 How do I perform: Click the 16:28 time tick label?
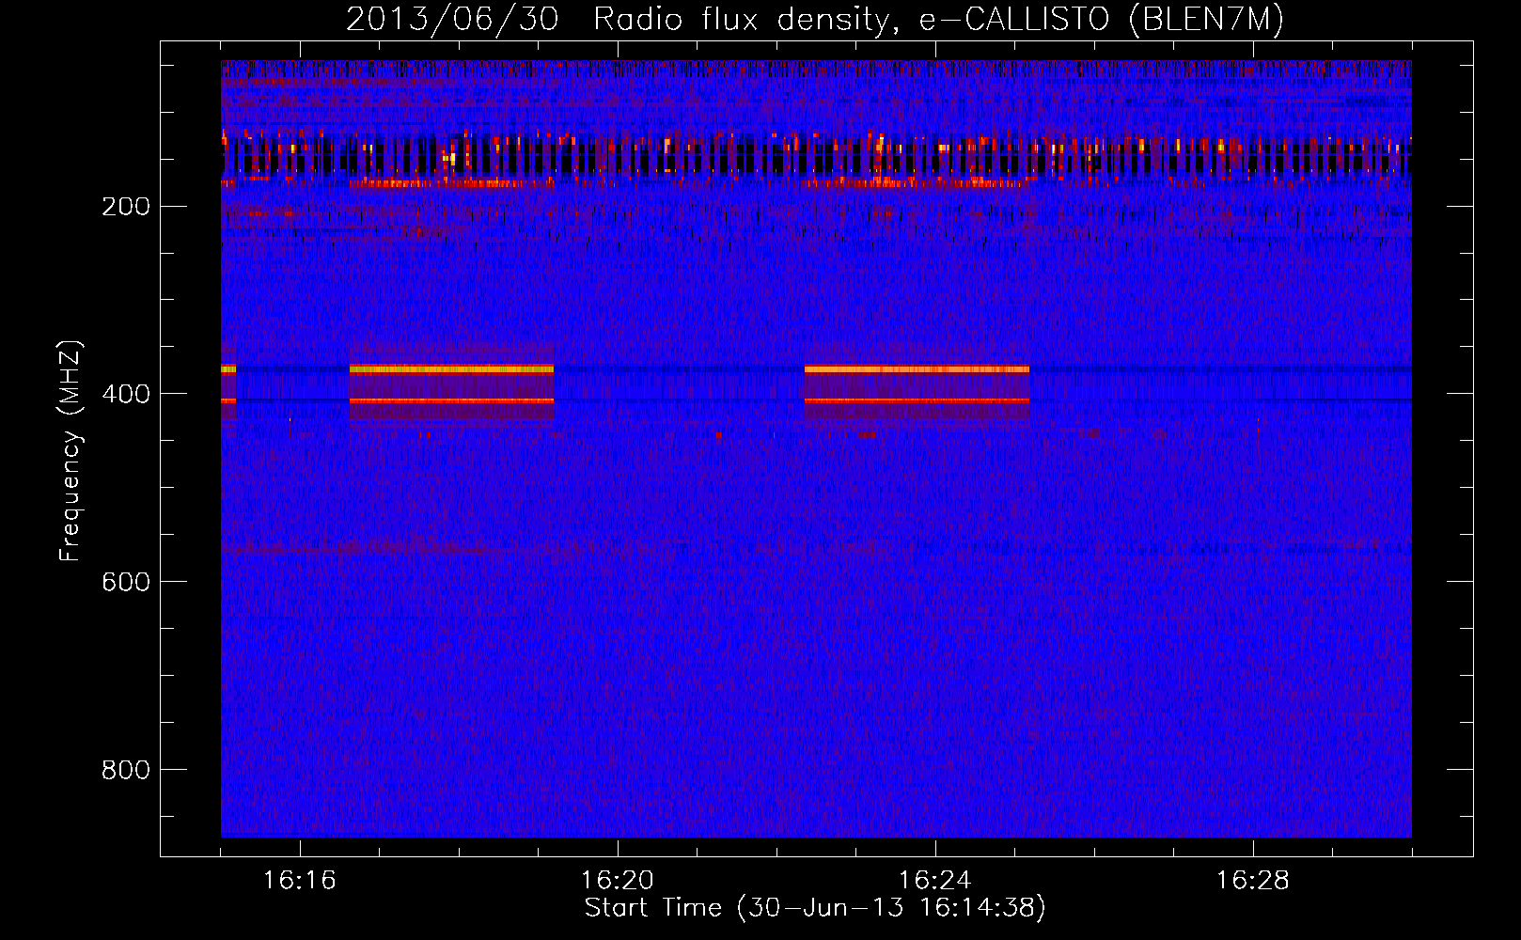(x=1253, y=880)
